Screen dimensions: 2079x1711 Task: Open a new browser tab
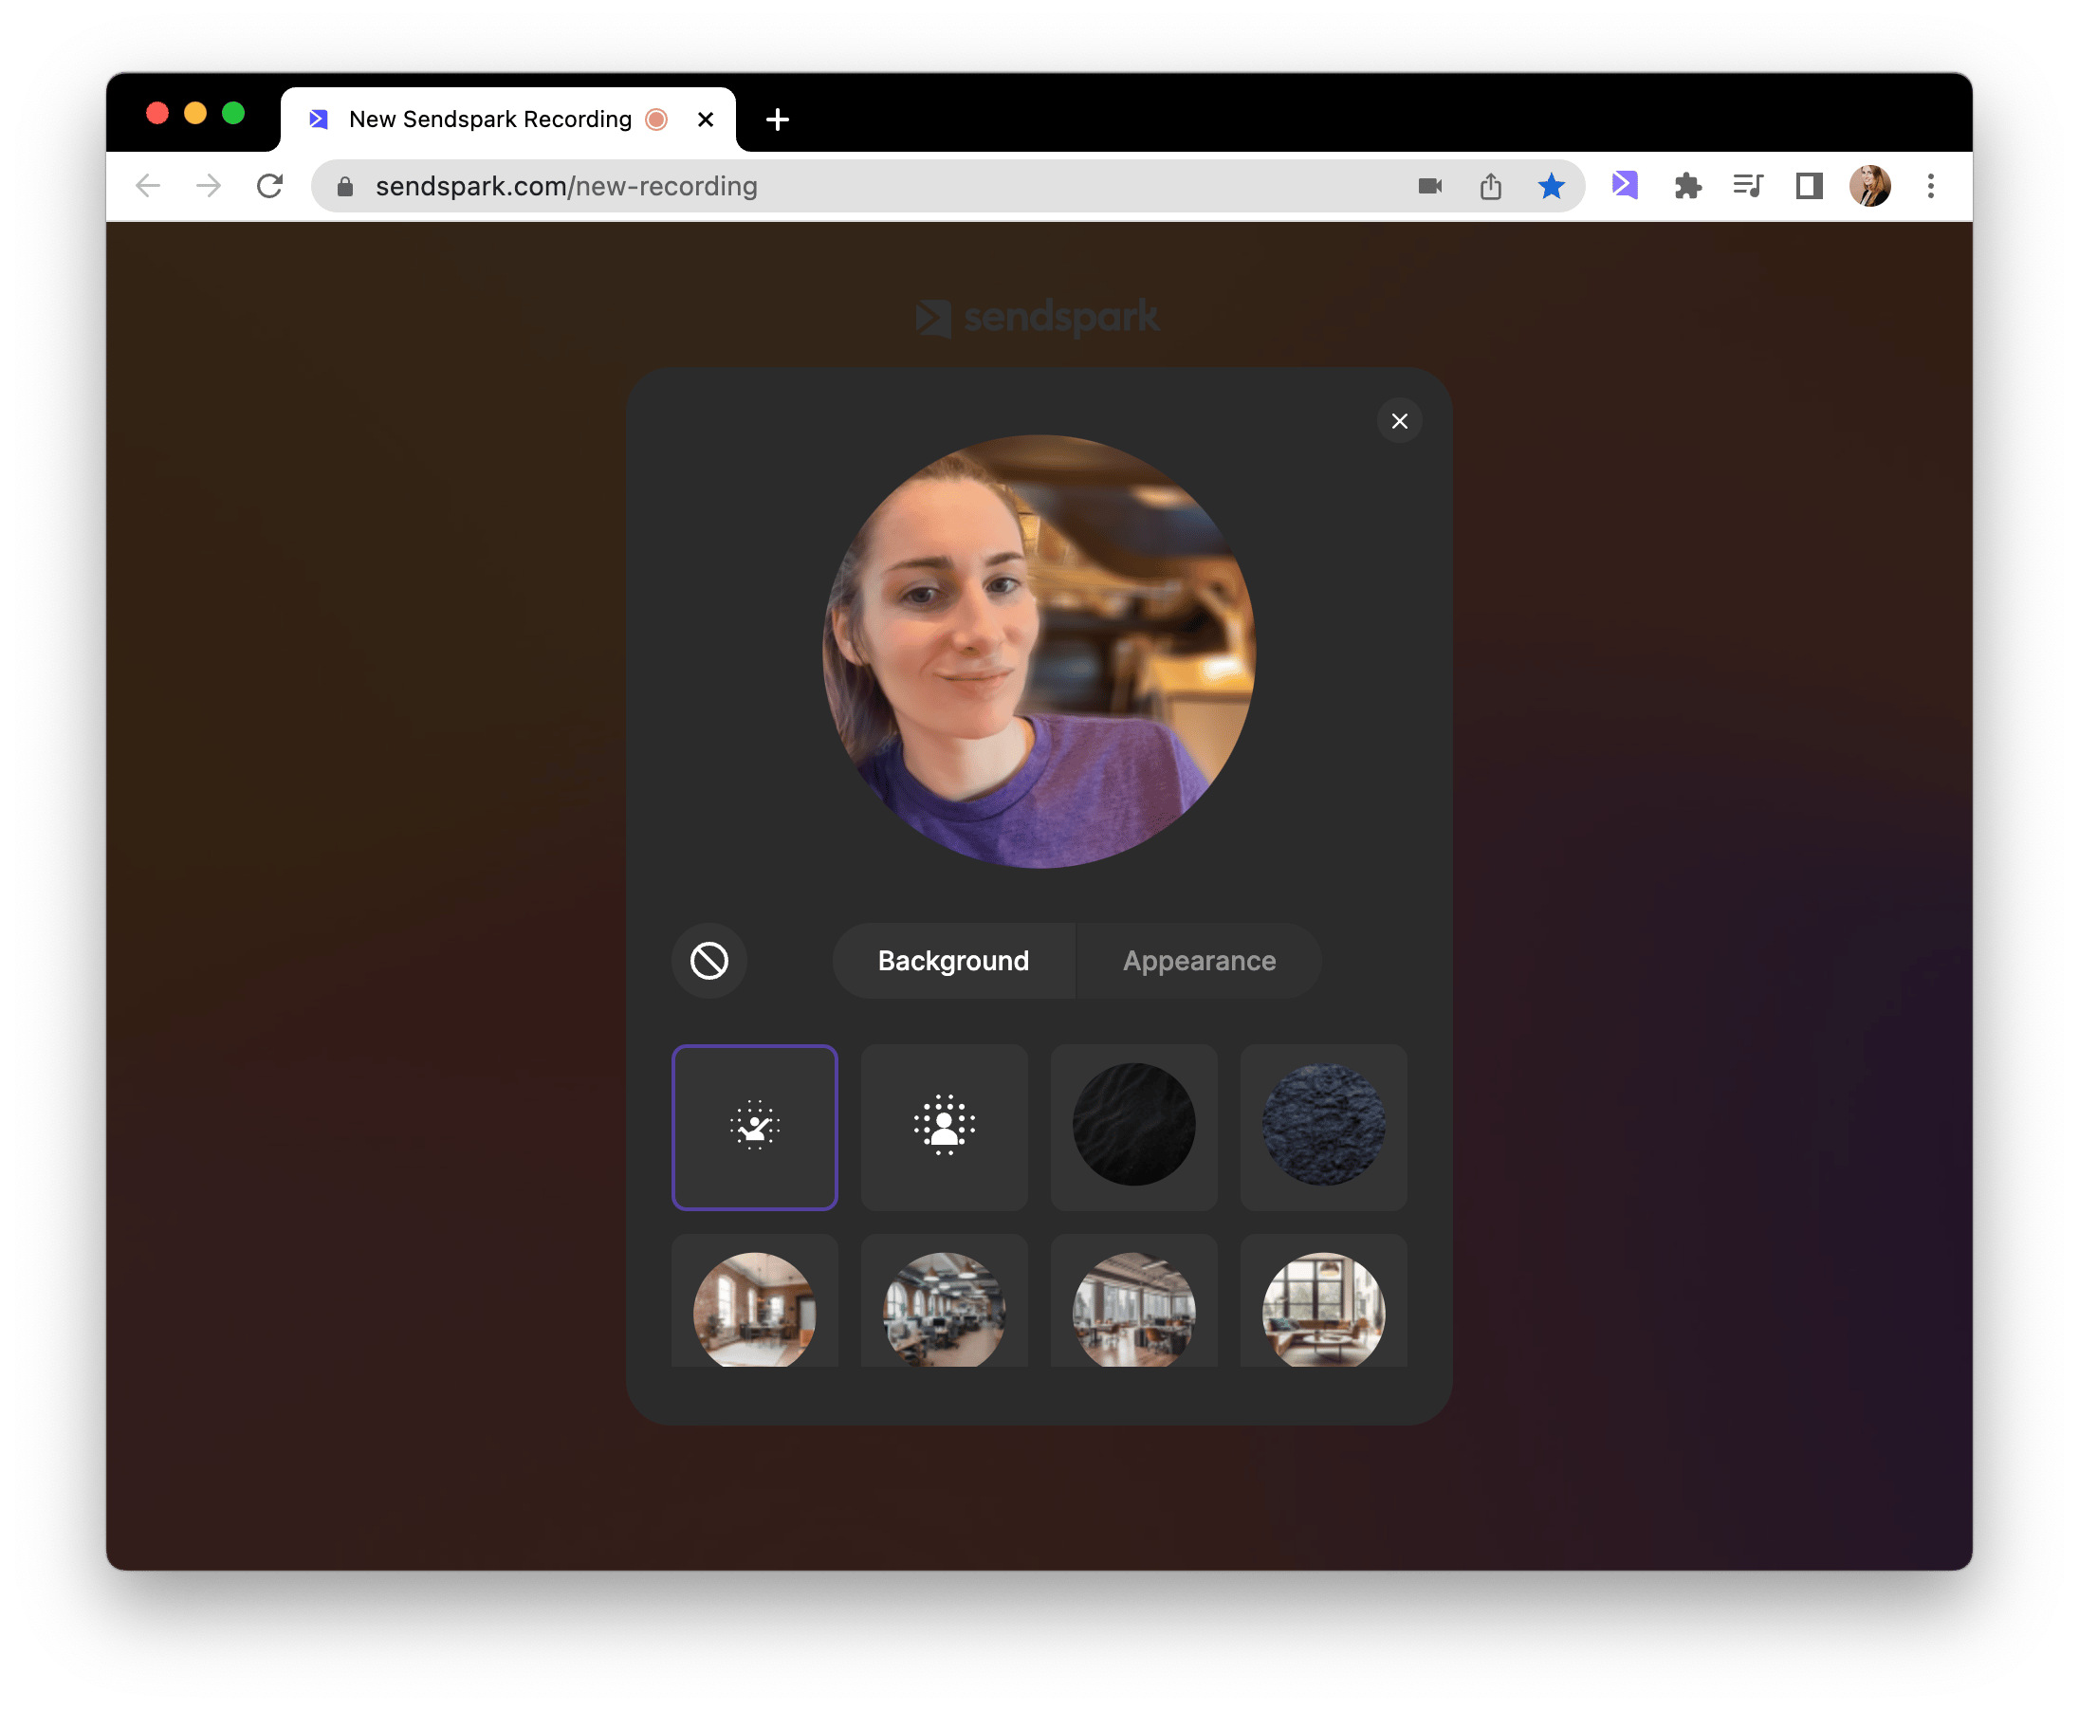coord(777,120)
